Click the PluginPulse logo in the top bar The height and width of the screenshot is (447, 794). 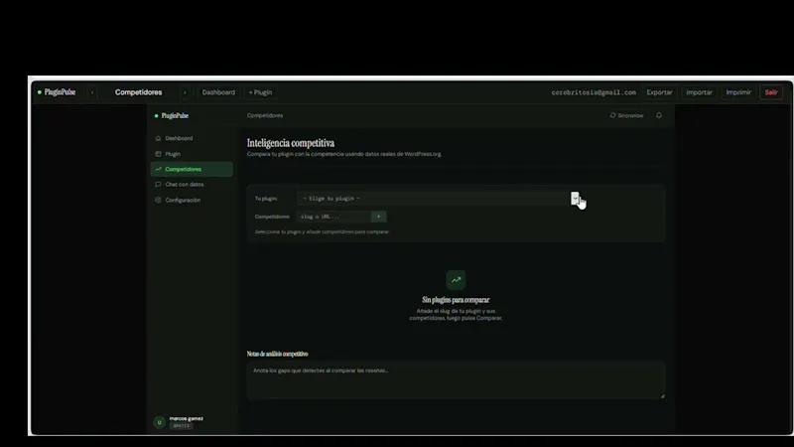57,92
